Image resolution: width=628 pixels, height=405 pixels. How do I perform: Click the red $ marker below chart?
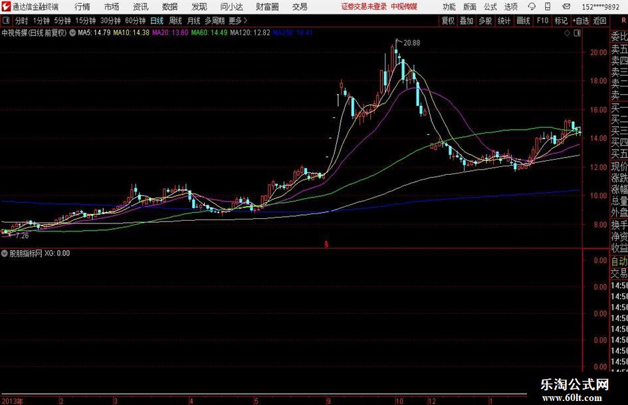[326, 243]
